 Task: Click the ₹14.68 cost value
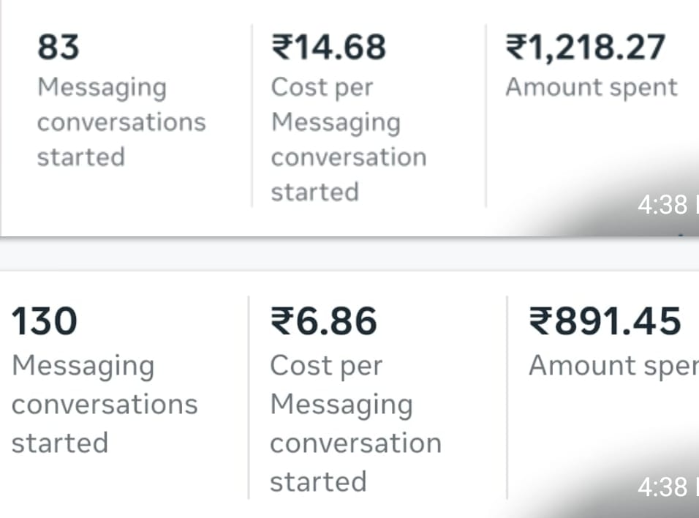(328, 48)
